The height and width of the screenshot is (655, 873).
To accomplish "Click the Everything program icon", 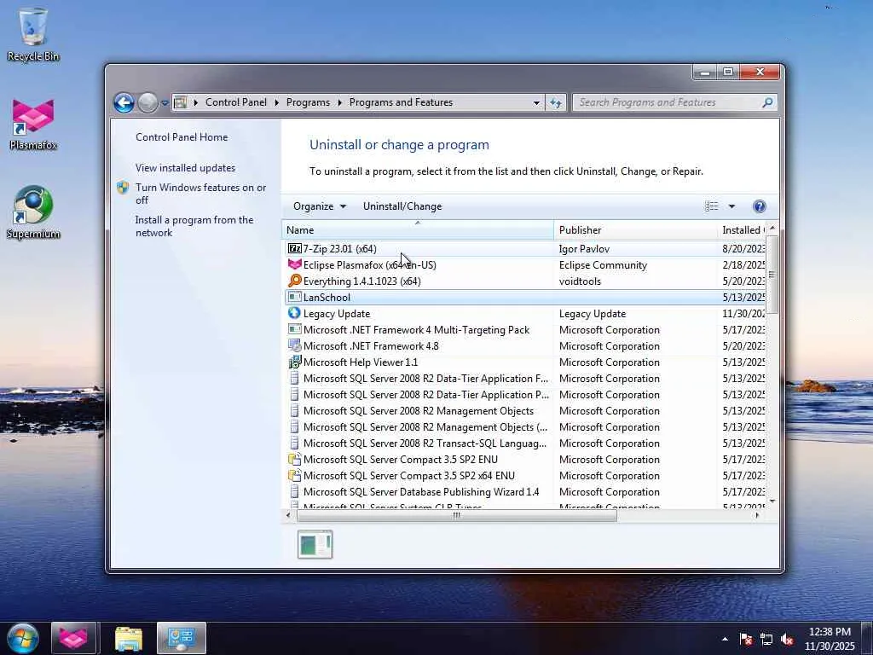I will coord(294,281).
